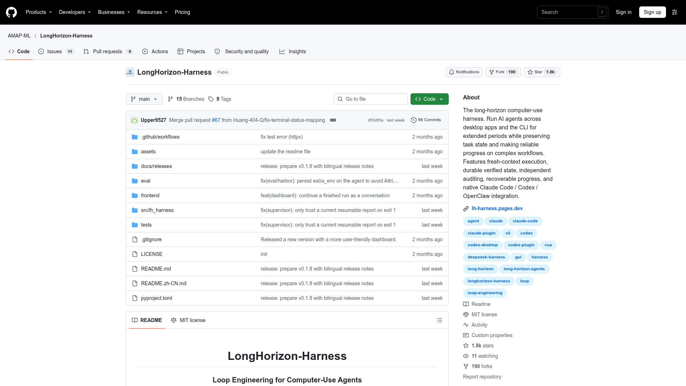Click the frontend folder icon
This screenshot has width=686, height=386.
pos(135,196)
